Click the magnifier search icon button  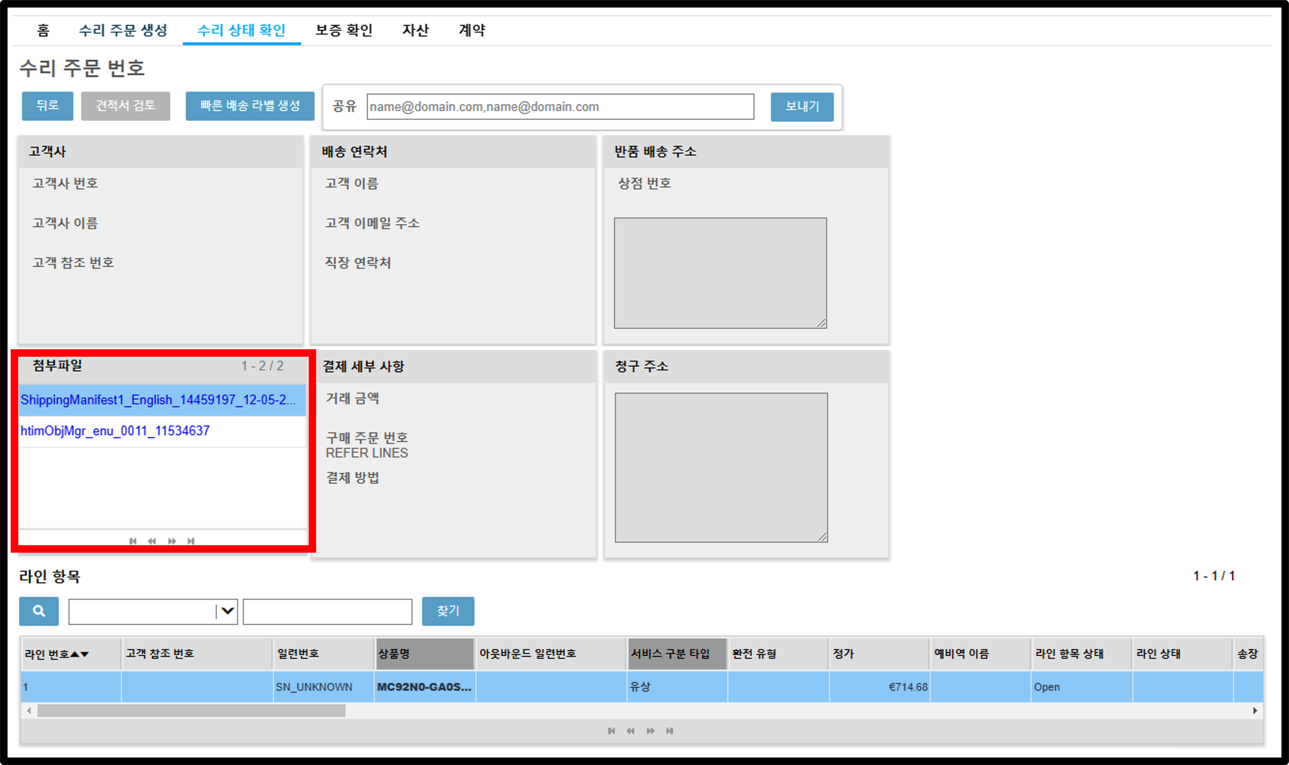point(39,611)
